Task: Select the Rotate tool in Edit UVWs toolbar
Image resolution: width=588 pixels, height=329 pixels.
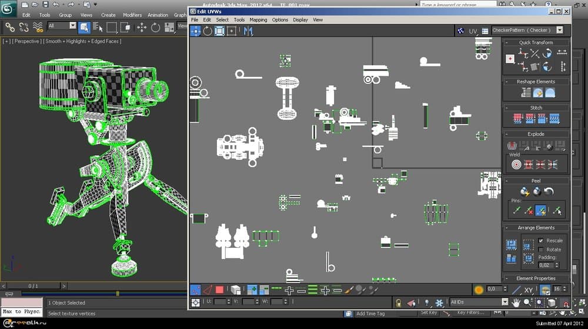Action: coord(208,31)
